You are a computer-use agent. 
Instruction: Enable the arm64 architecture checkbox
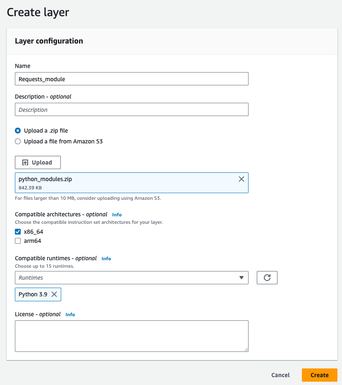[x=18, y=240]
